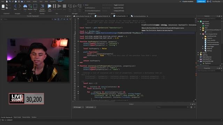This screenshot has width=223, height=125.
Task: Click the Redo arrow in the title bar
Action: point(13,1)
